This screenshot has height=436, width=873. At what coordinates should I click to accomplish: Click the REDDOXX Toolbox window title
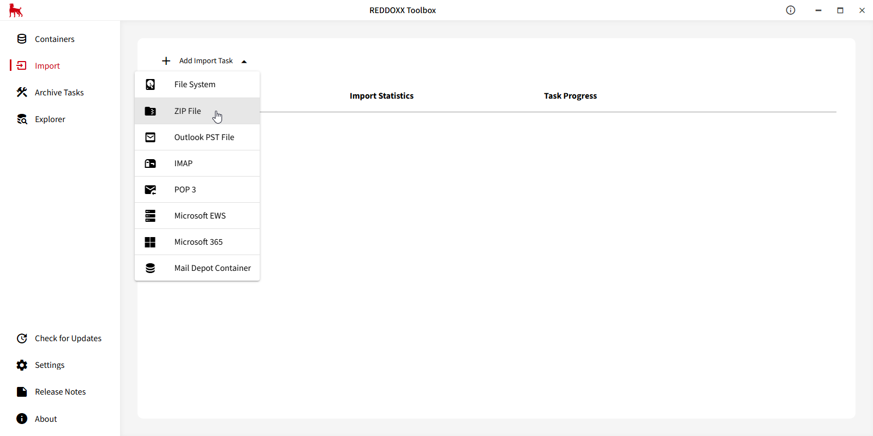click(403, 10)
